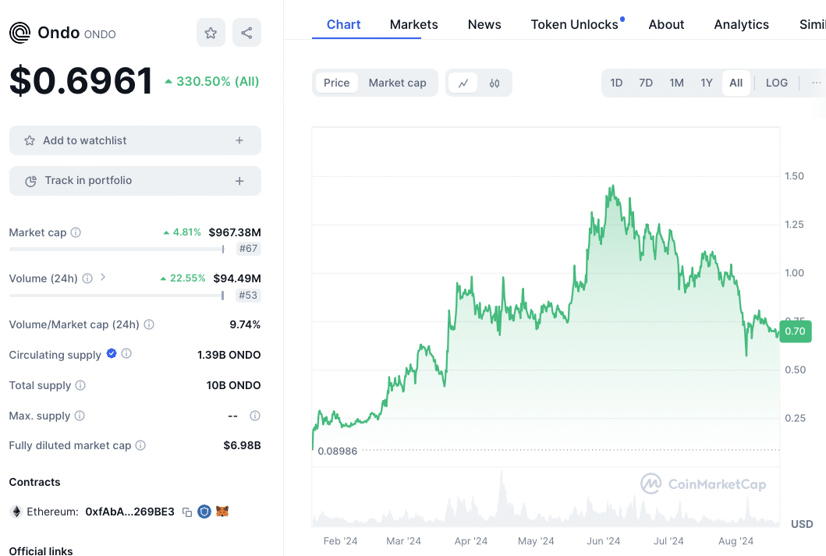Click the $967.38M market cap value
Screen dimensions: 826x556
coord(235,232)
